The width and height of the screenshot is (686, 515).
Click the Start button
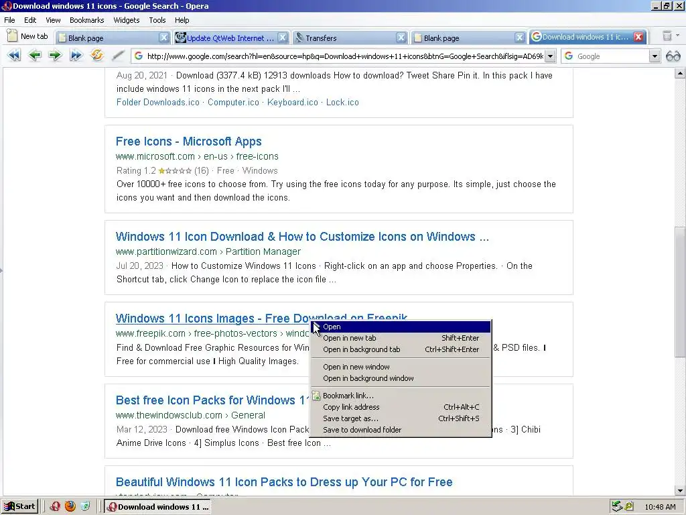[x=19, y=507]
